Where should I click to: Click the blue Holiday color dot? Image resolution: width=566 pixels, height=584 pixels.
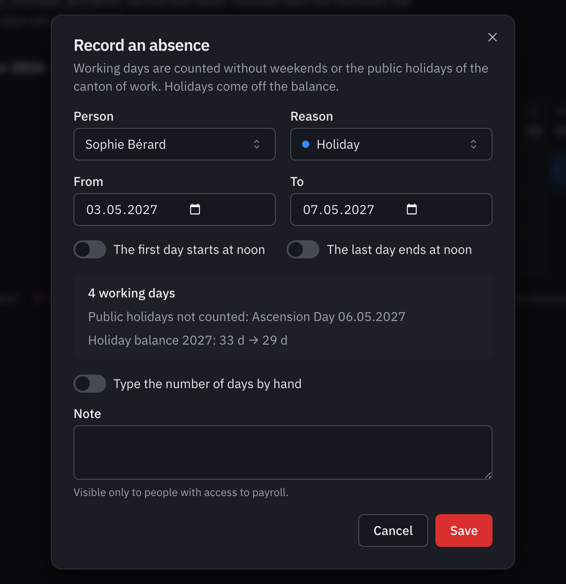click(306, 144)
